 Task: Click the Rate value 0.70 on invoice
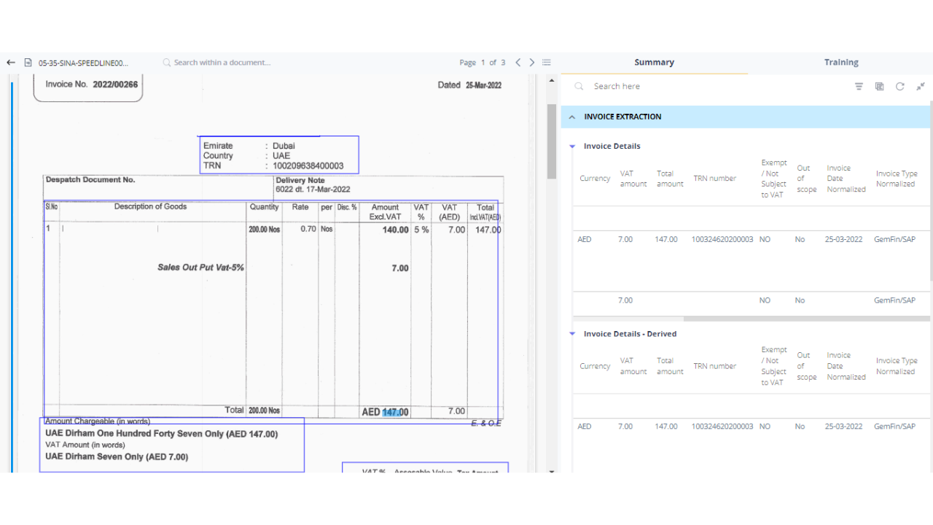(x=308, y=229)
